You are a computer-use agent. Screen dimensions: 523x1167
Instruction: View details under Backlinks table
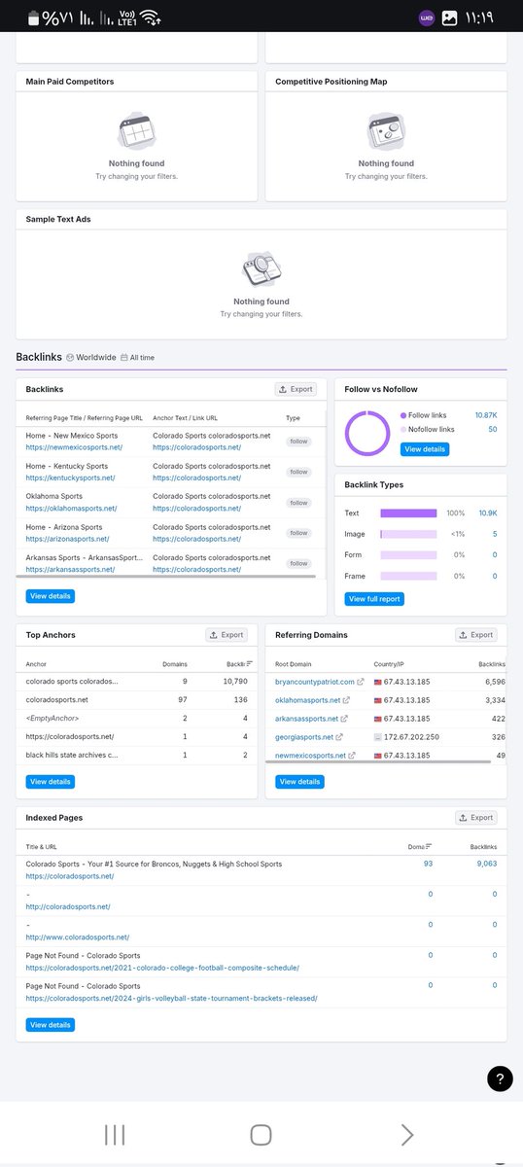point(50,596)
